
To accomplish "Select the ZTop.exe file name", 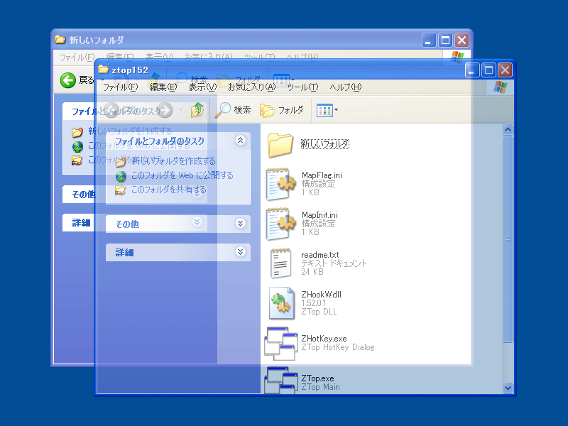I will [317, 378].
